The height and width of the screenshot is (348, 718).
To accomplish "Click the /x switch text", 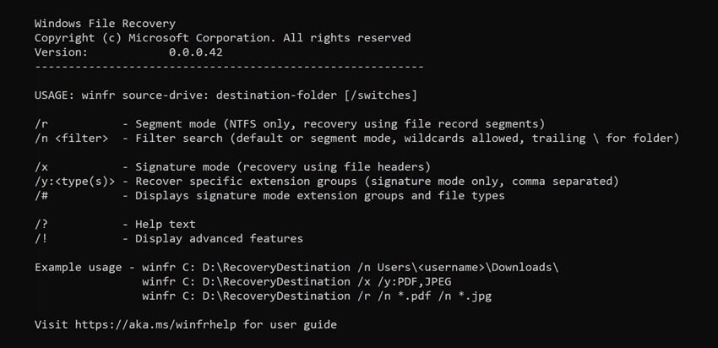I will [41, 166].
